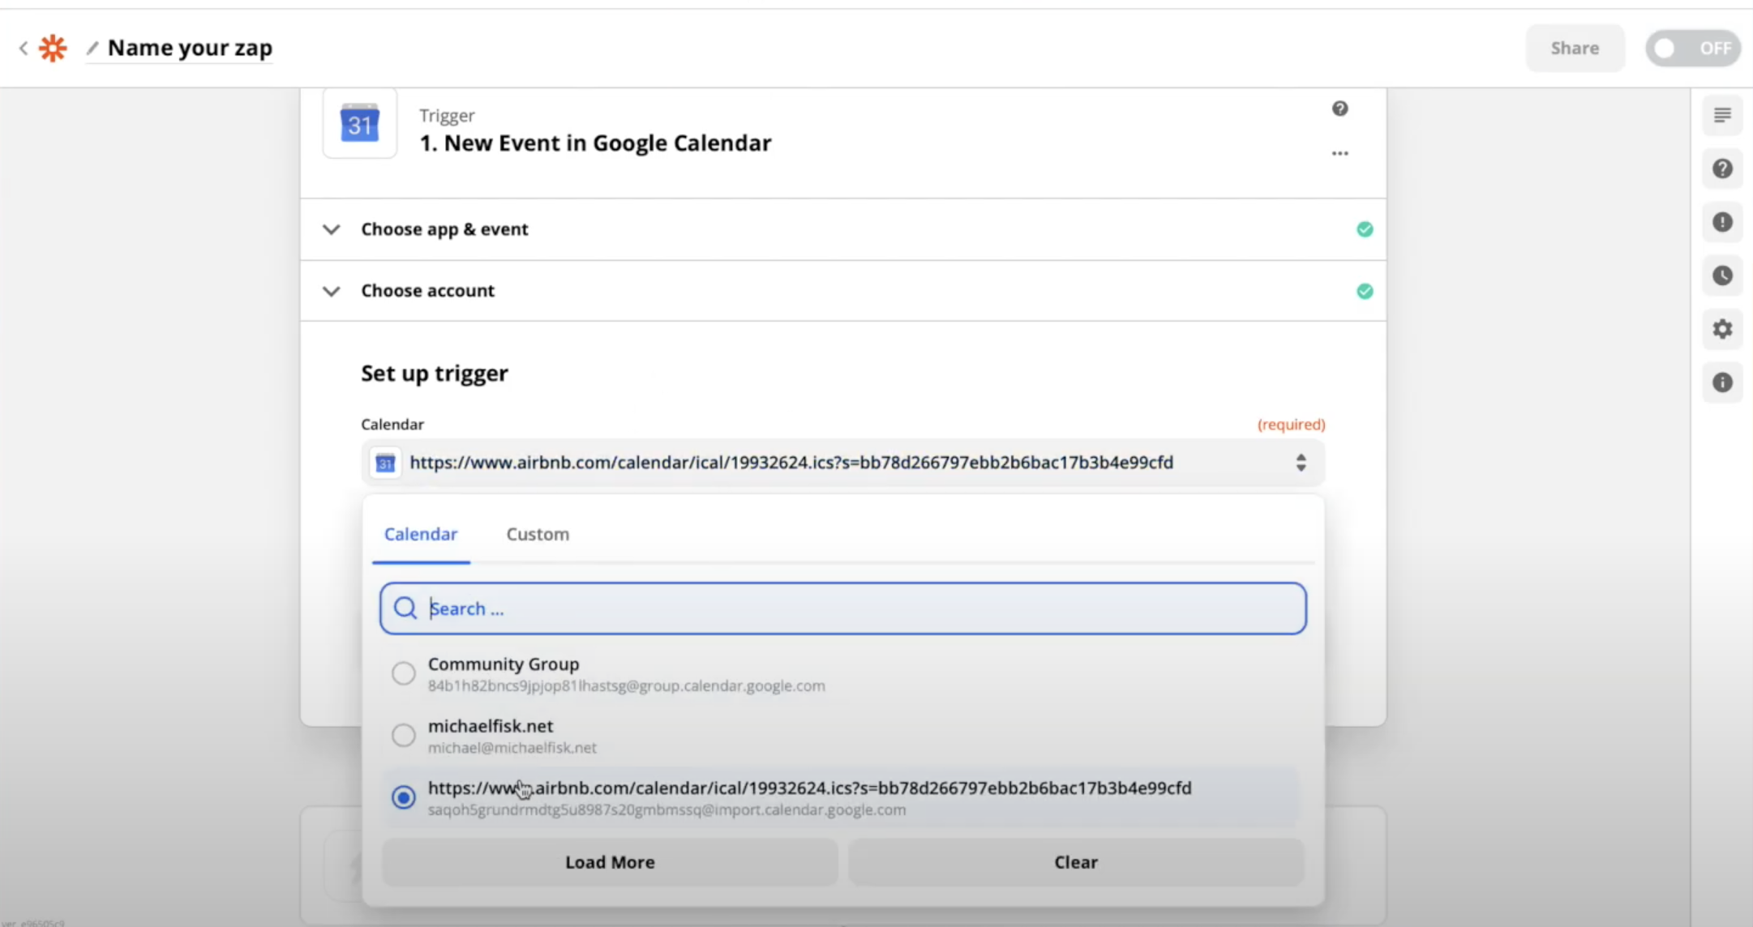Select the Community Group calendar radio

[403, 673]
